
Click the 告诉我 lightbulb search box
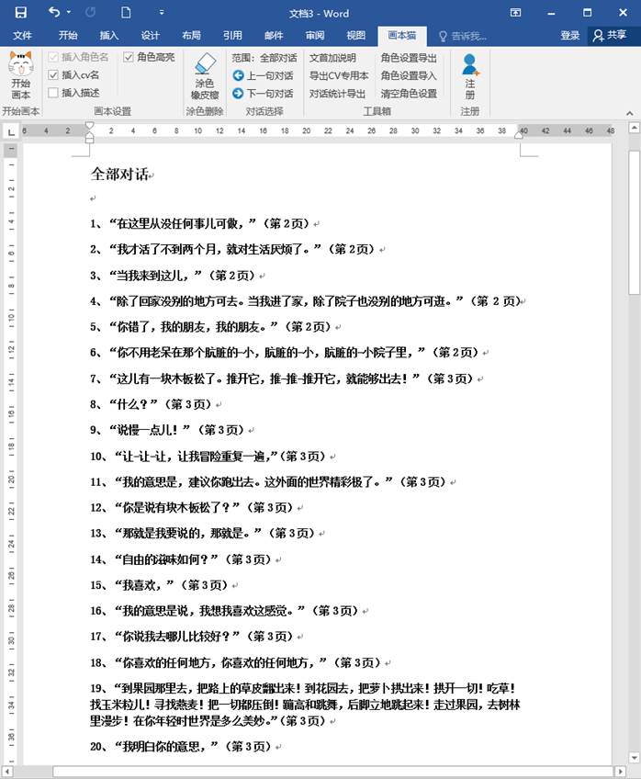(463, 36)
